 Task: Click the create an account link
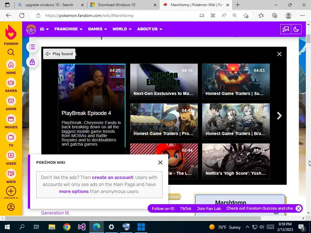coord(112,177)
